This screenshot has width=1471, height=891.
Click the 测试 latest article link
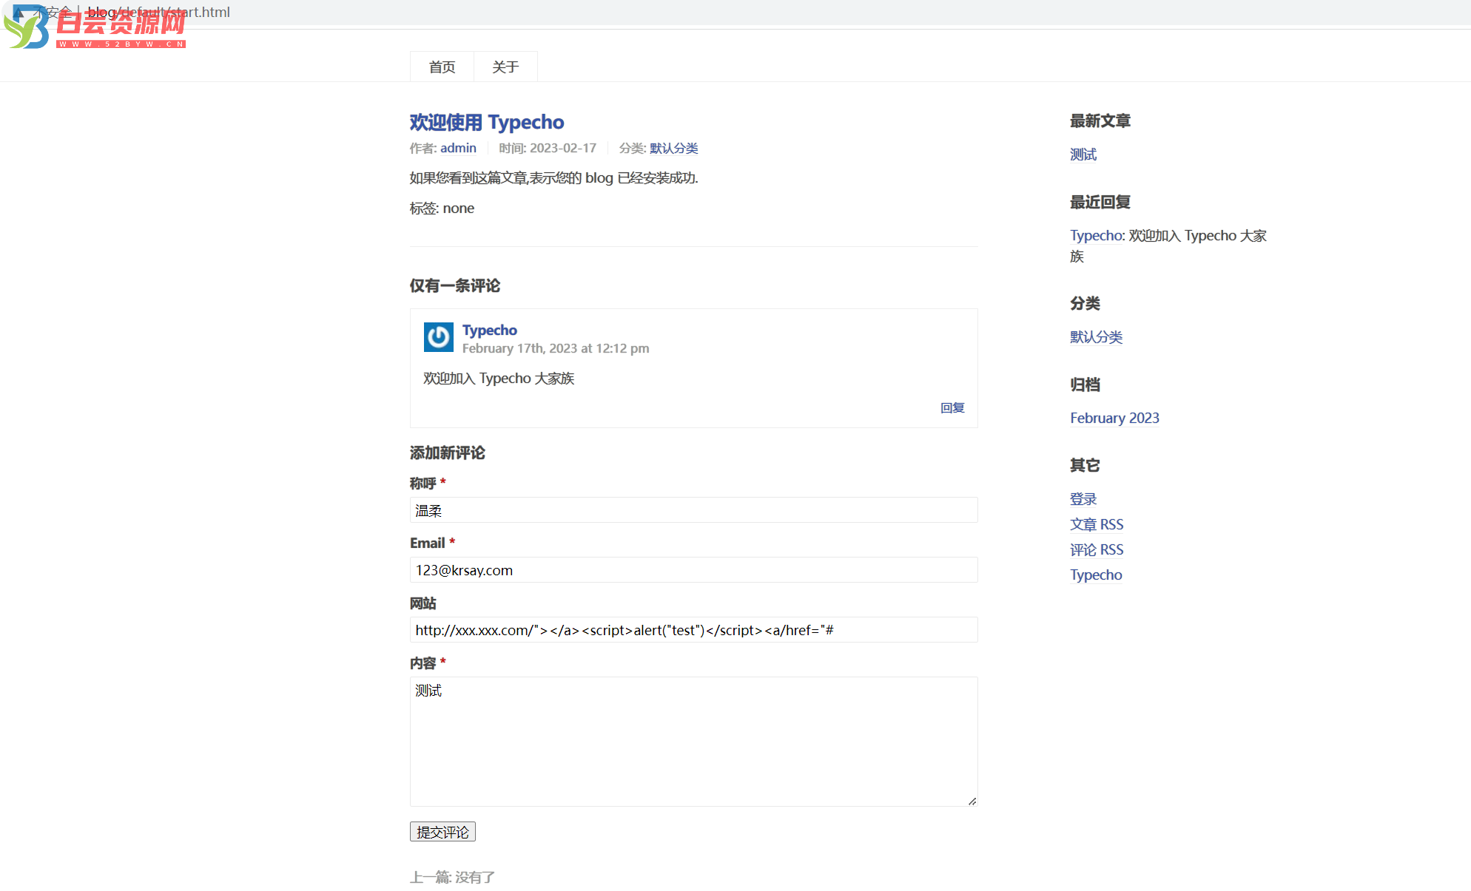(1083, 153)
